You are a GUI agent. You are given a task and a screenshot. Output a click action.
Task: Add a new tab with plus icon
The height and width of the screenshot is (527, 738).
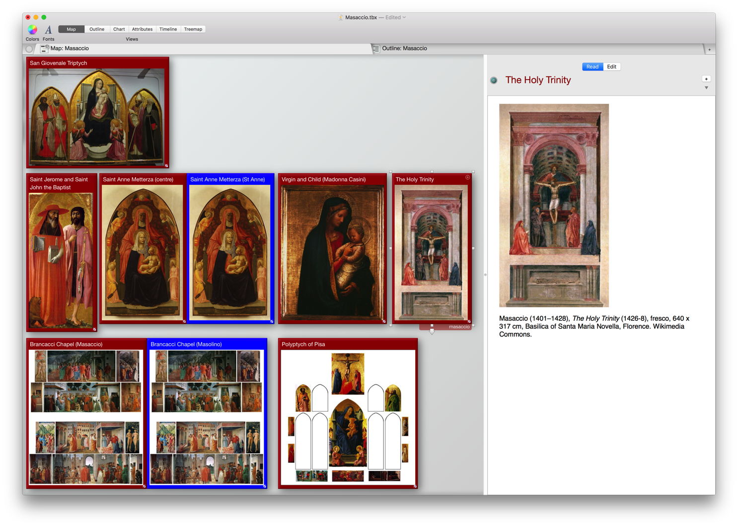tap(709, 49)
